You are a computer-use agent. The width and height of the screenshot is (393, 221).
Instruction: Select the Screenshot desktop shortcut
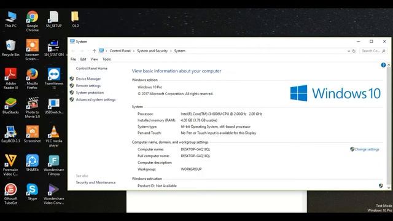coord(33,134)
